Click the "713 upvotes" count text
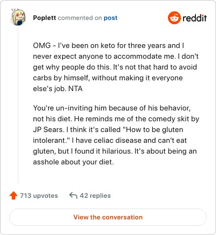The height and width of the screenshot is (235, 216). pos(39,196)
